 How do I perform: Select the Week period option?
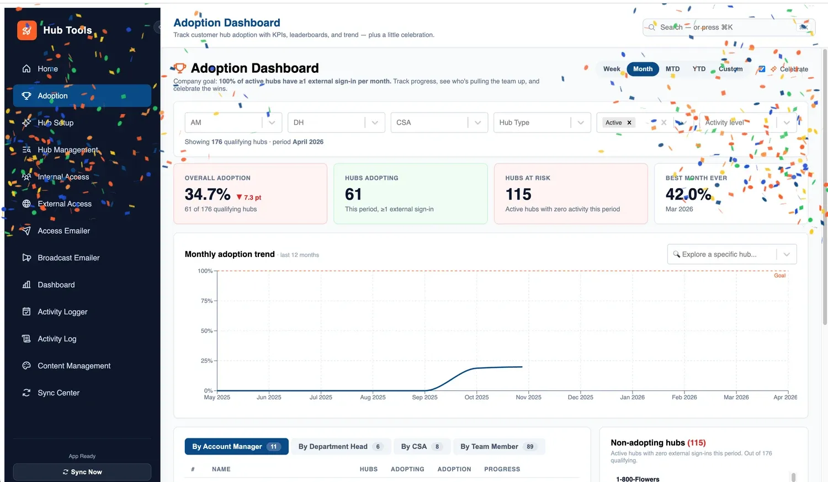(x=612, y=69)
